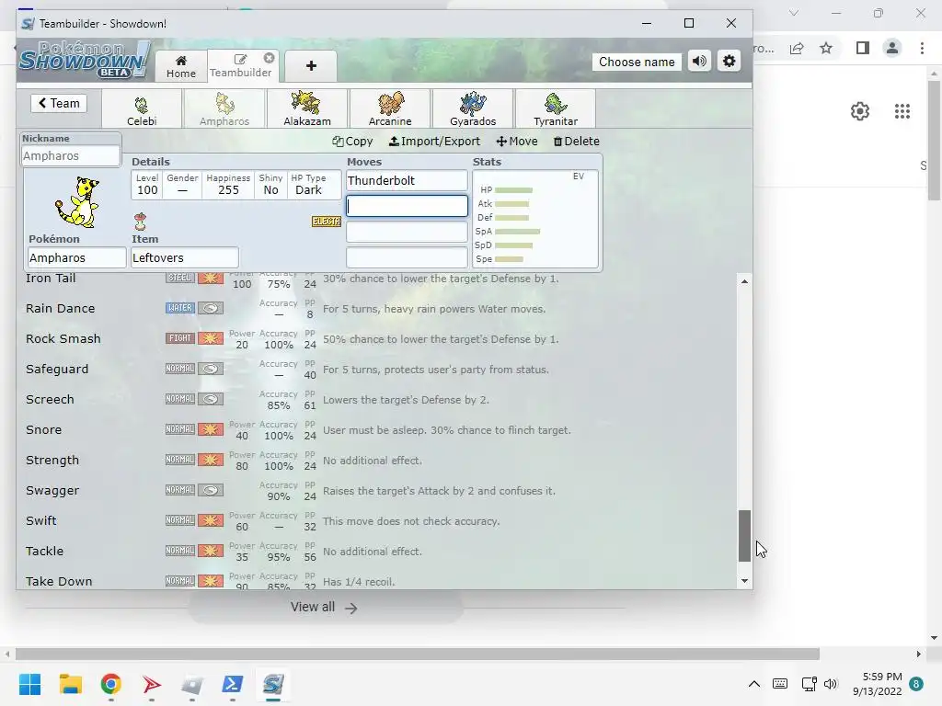This screenshot has height=706, width=942.
Task: Click the Move Pokémon button
Action: 517,141
